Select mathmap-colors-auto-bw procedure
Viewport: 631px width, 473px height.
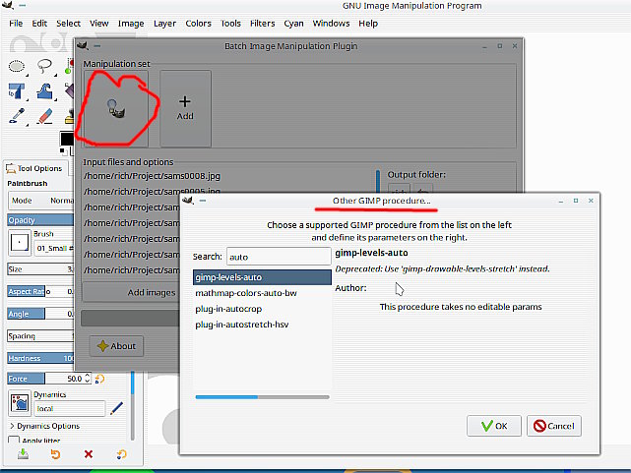[x=262, y=293]
